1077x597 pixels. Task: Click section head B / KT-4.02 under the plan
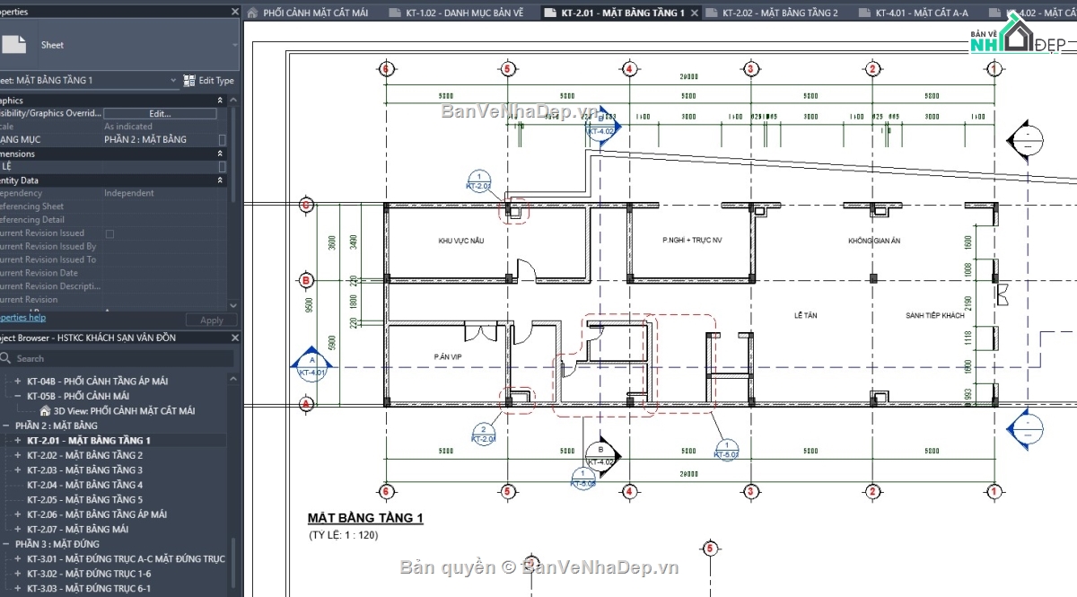coord(600,458)
